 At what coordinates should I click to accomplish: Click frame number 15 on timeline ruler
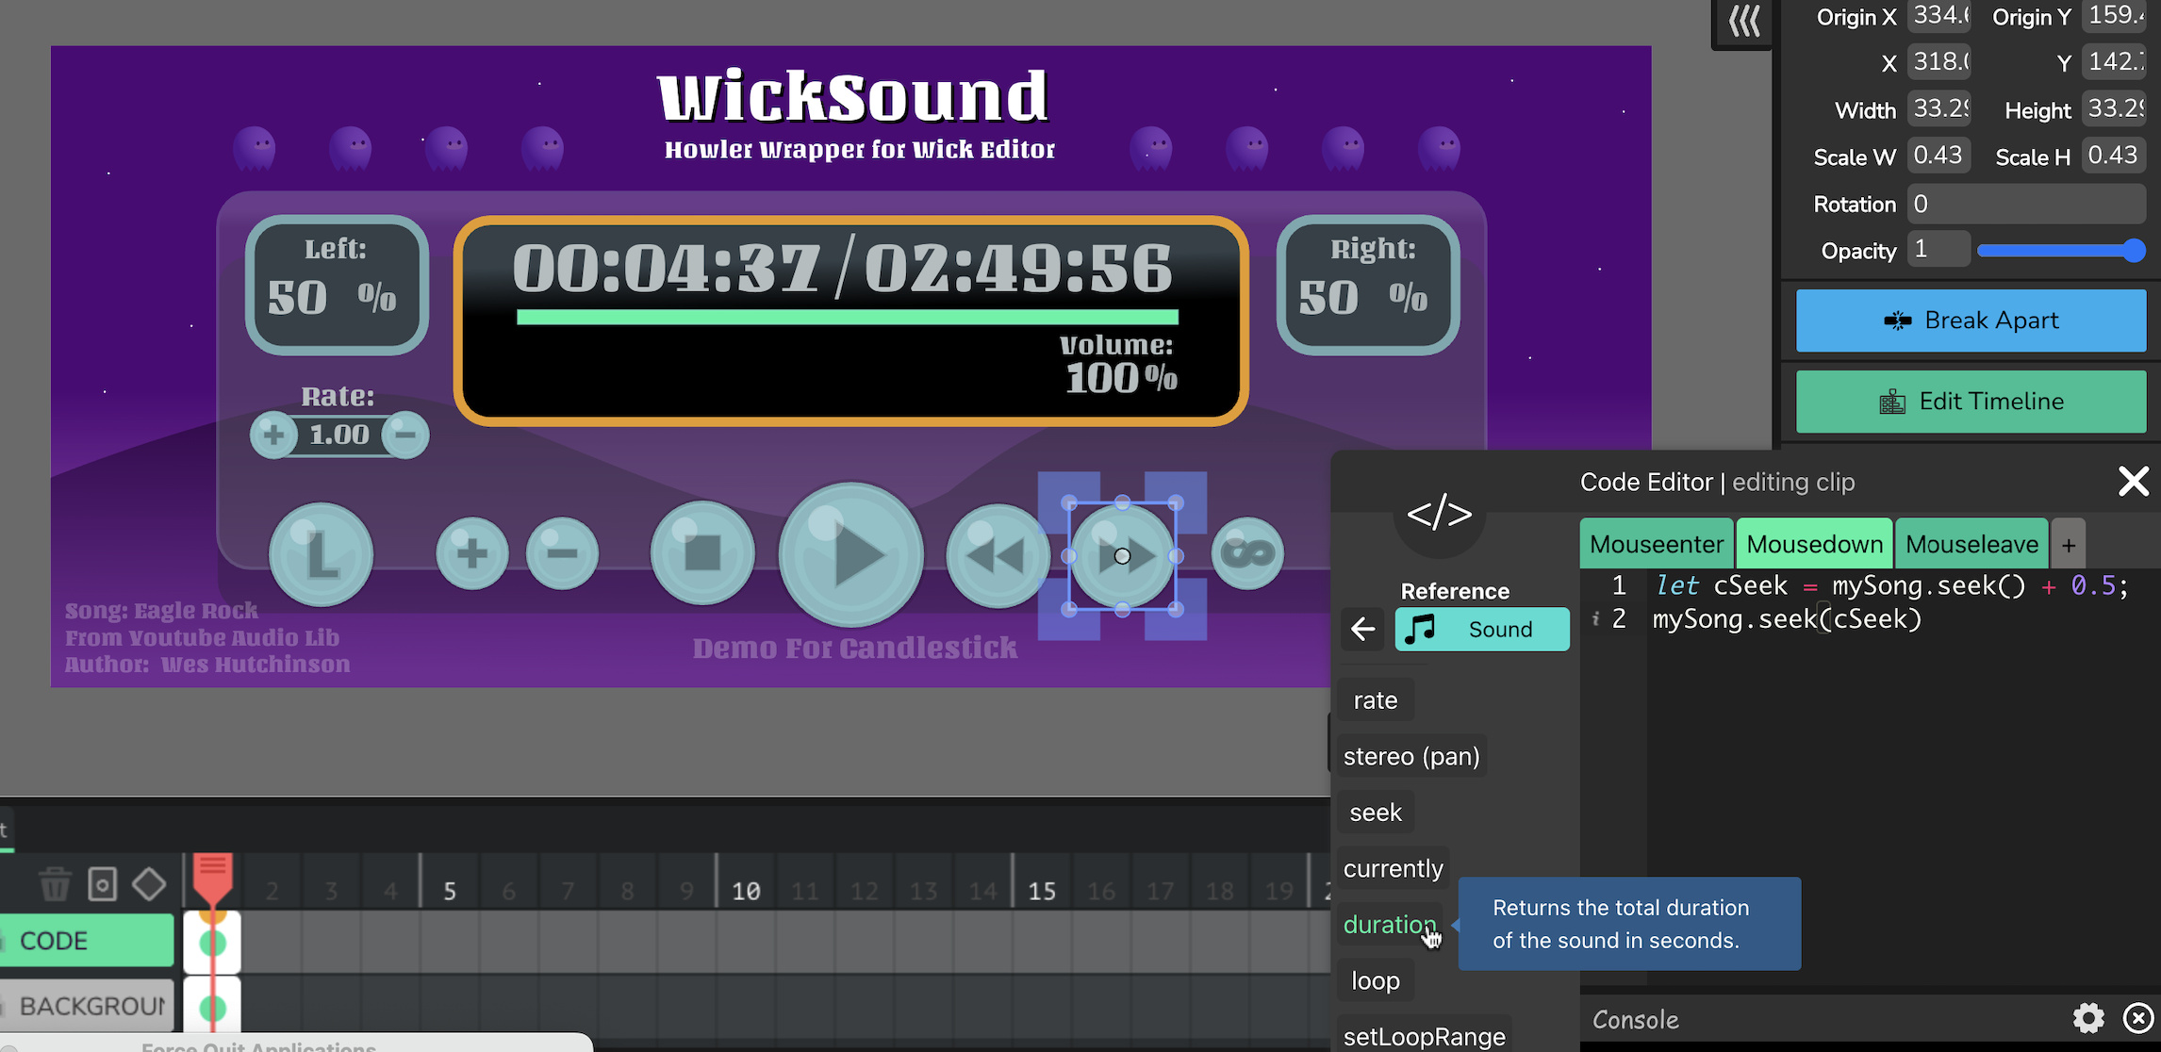(x=1041, y=891)
